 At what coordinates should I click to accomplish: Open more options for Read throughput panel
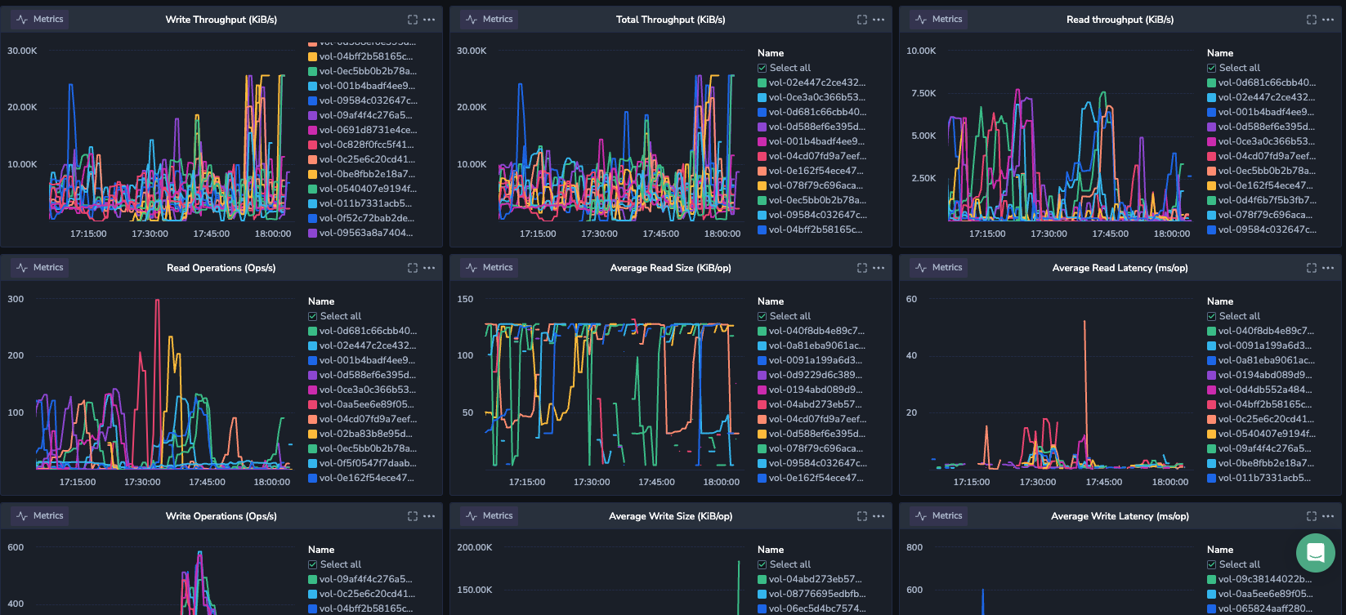(x=1328, y=20)
